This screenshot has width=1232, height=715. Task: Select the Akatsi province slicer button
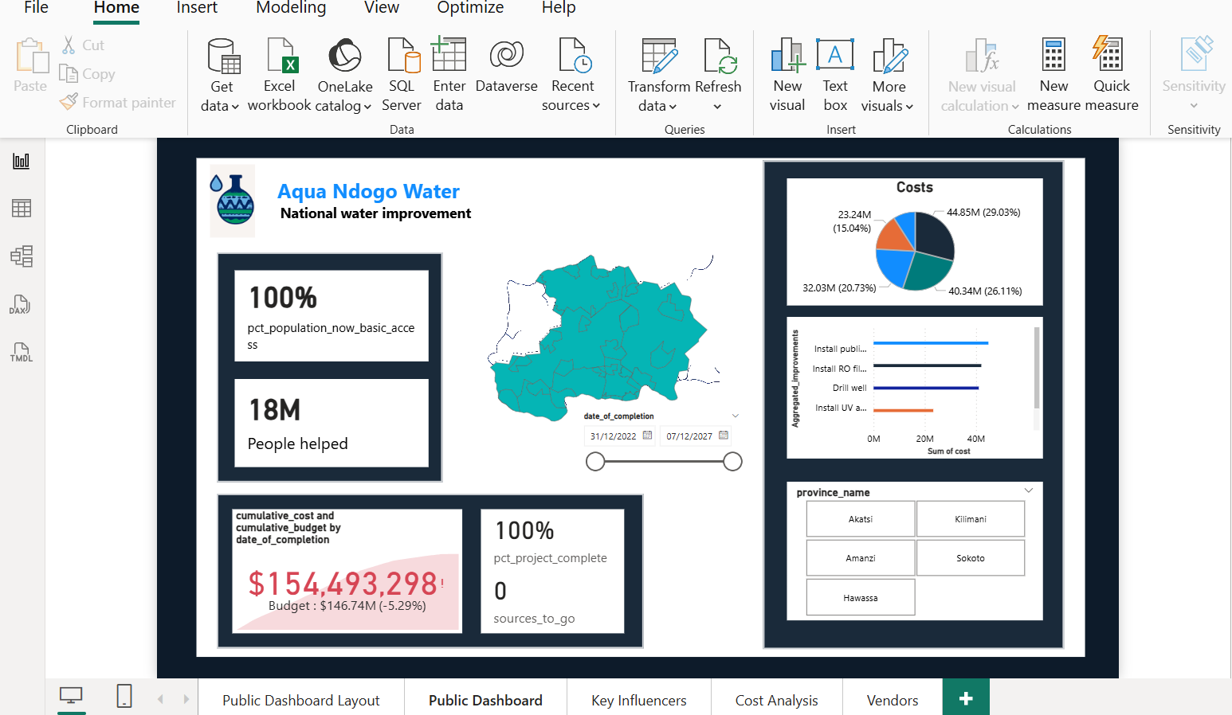tap(861, 518)
